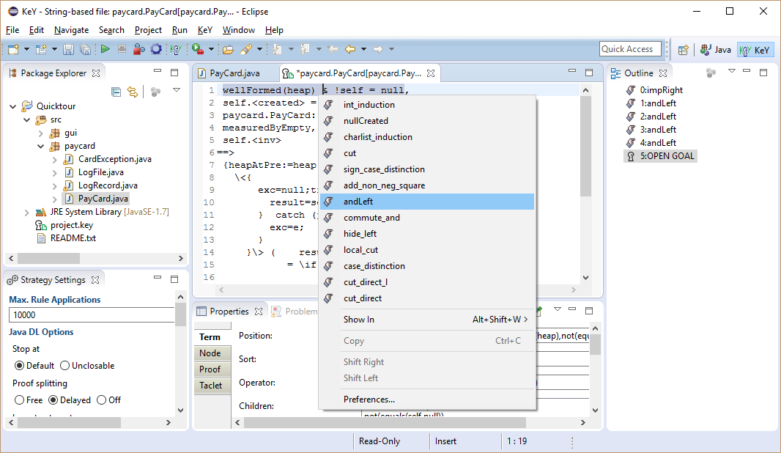Open the KeY menu in the menu bar
This screenshot has width=781, height=453.
pos(204,30)
